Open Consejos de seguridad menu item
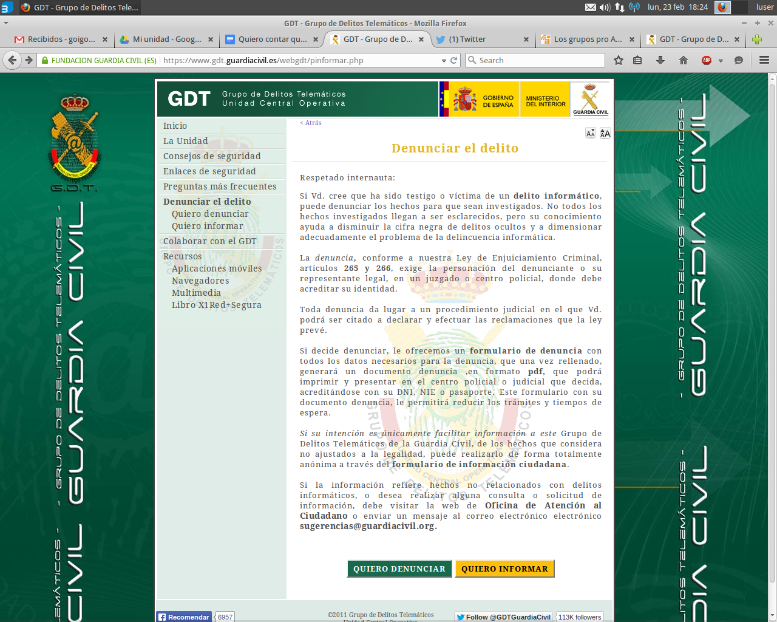The image size is (777, 622). coord(212,156)
